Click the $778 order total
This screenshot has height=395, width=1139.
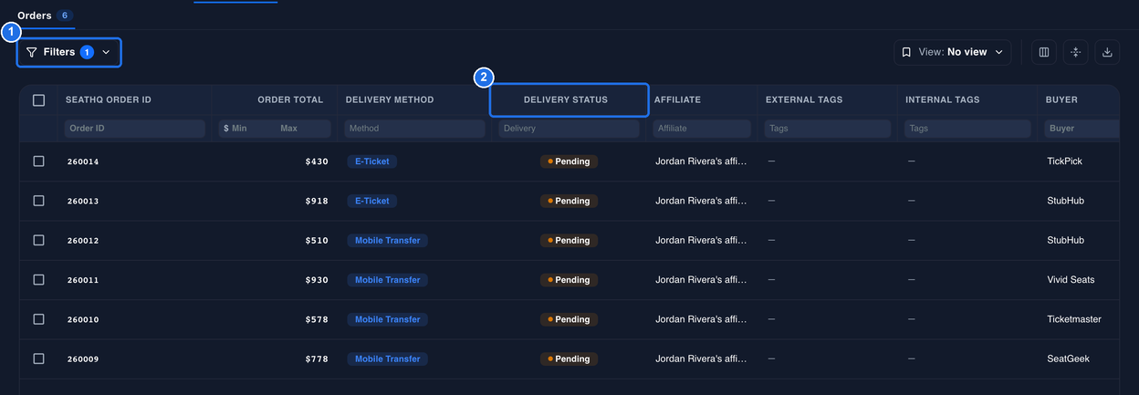[x=317, y=359]
